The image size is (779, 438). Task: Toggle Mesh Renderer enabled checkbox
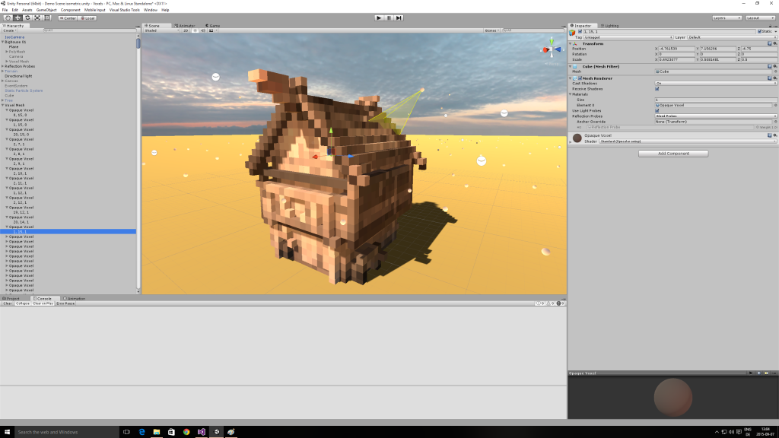click(x=580, y=78)
